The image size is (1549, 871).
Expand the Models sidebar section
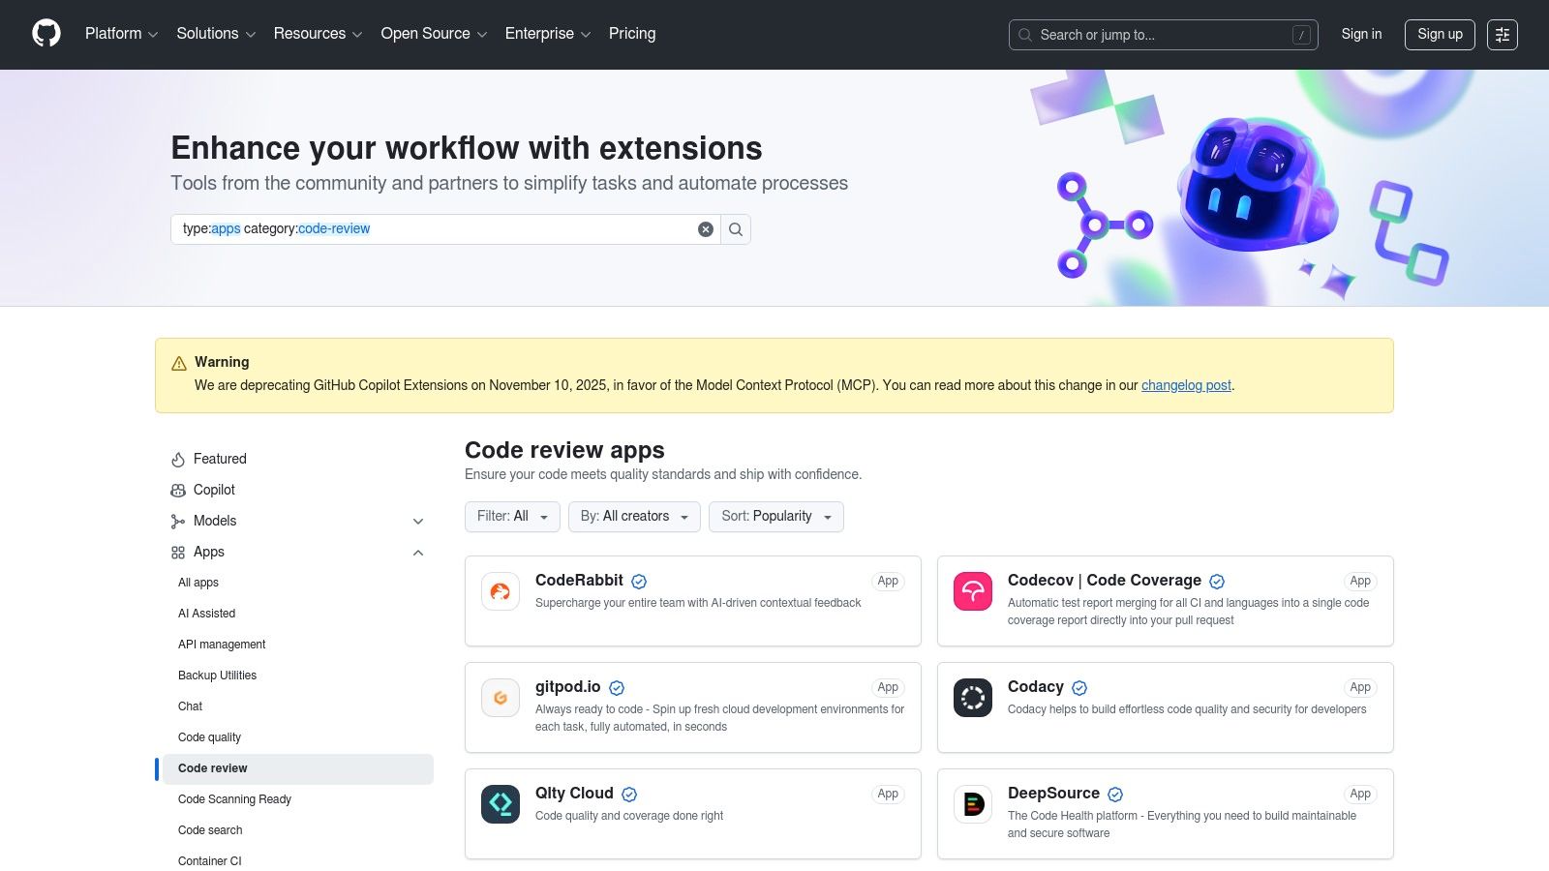click(x=418, y=522)
